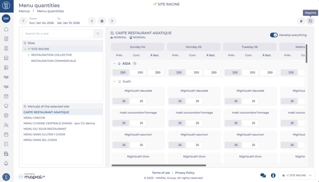The image size is (319, 182).
Task: Select MENU DU JOUR RESTAURANT
Action: (45, 129)
